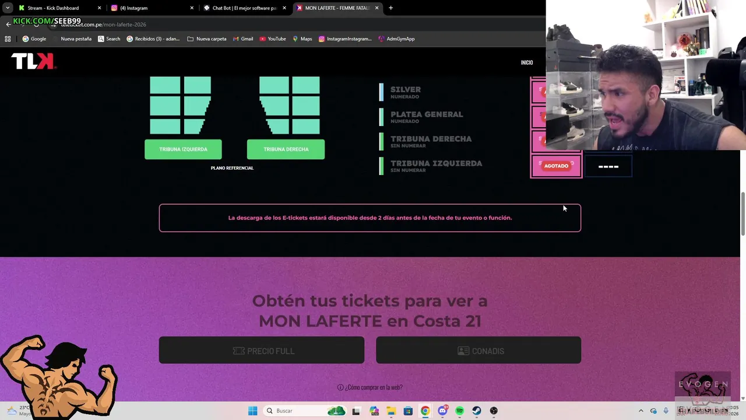The height and width of the screenshot is (420, 746).
Task: Close the Instagram tab
Action: [192, 8]
